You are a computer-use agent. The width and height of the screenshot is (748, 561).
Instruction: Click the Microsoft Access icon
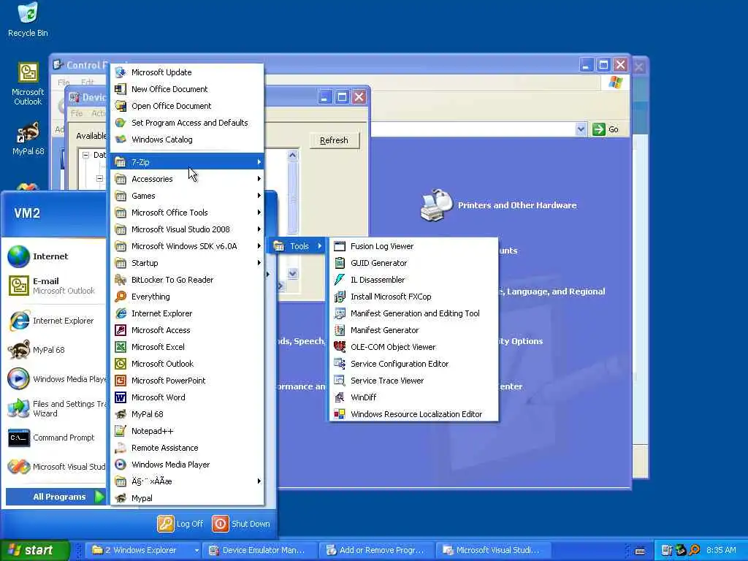(x=121, y=330)
